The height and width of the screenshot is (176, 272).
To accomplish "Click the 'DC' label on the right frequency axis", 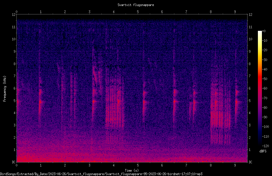I will coord(250,162).
